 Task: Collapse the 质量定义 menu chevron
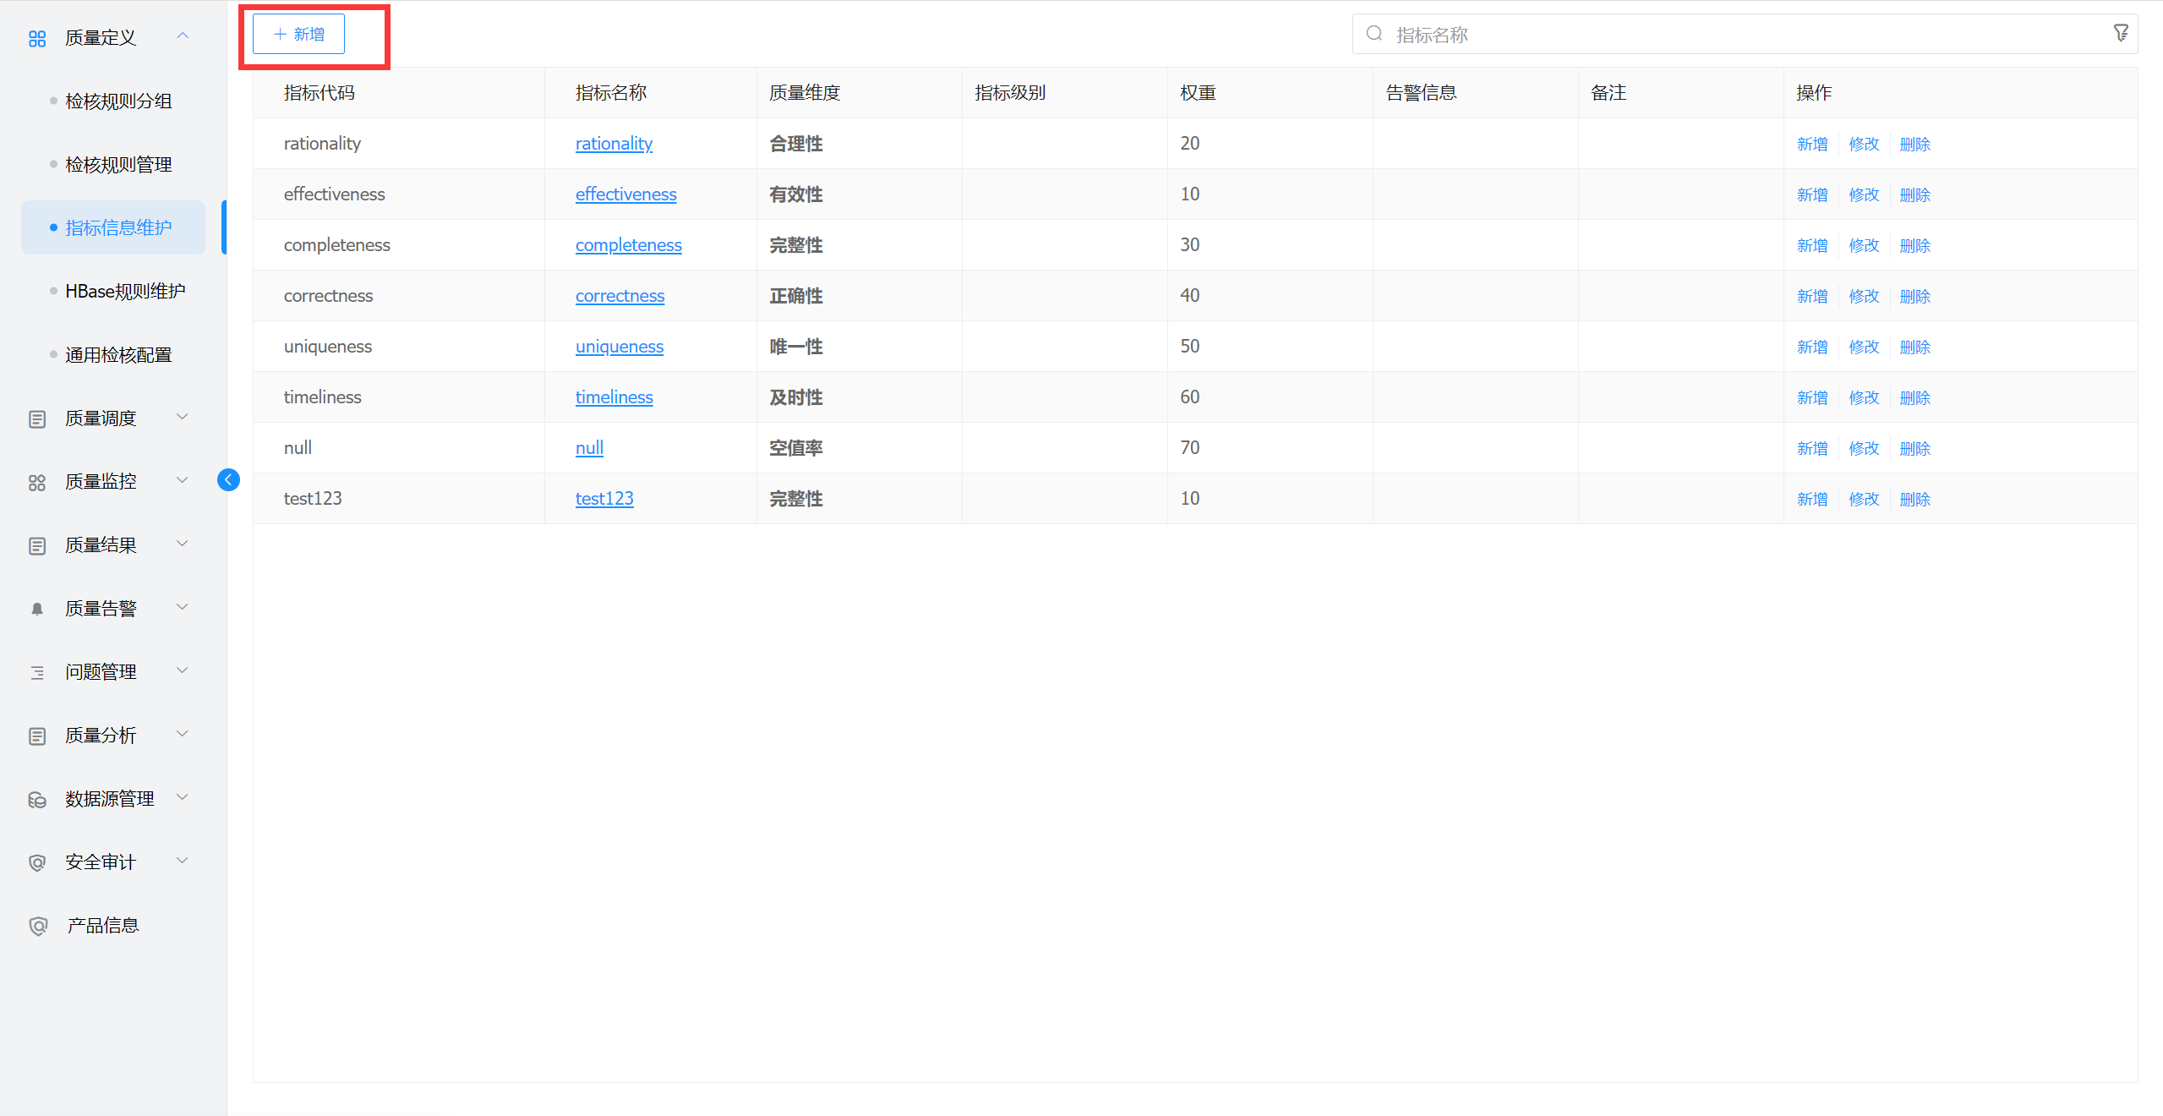coord(182,36)
